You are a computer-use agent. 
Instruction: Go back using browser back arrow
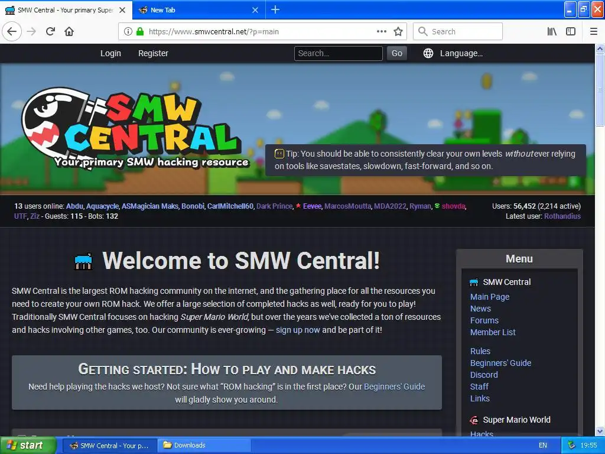(x=12, y=31)
